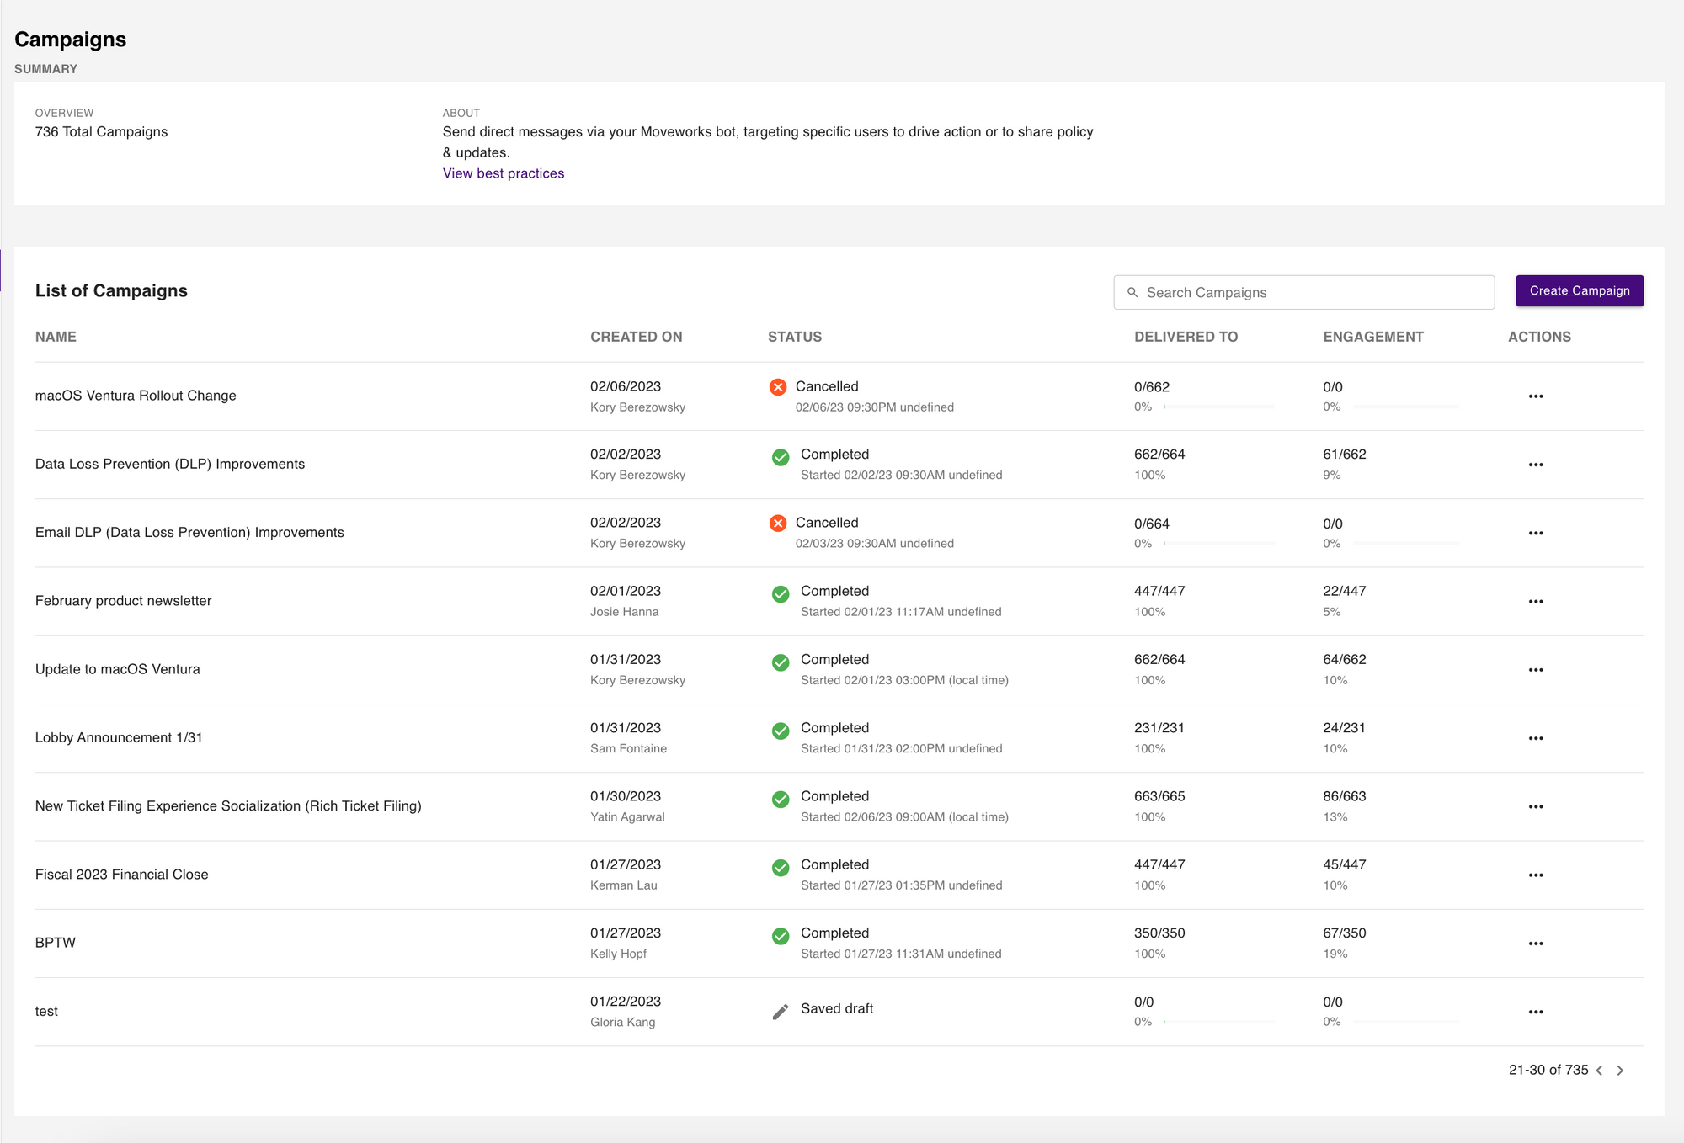Go to next page of campaigns
1684x1143 pixels.
tap(1620, 1071)
